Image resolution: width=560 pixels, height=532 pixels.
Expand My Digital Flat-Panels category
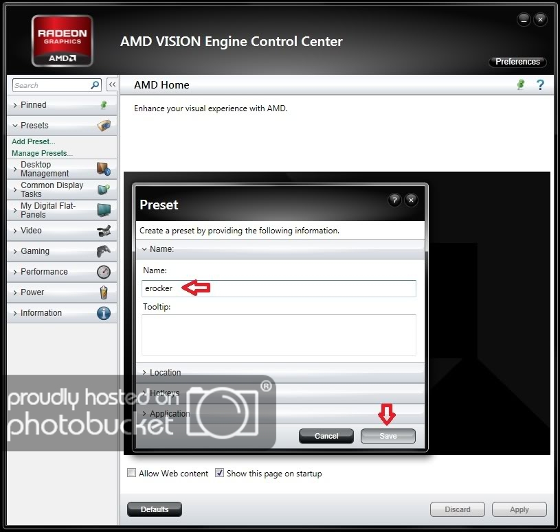(62, 210)
